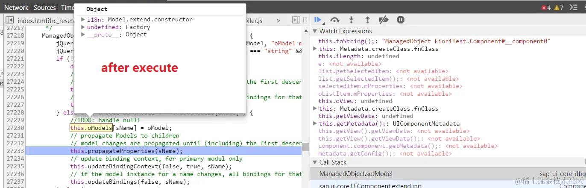586x188 pixels.
Task: Step into the next function call
Action: tap(351, 20)
